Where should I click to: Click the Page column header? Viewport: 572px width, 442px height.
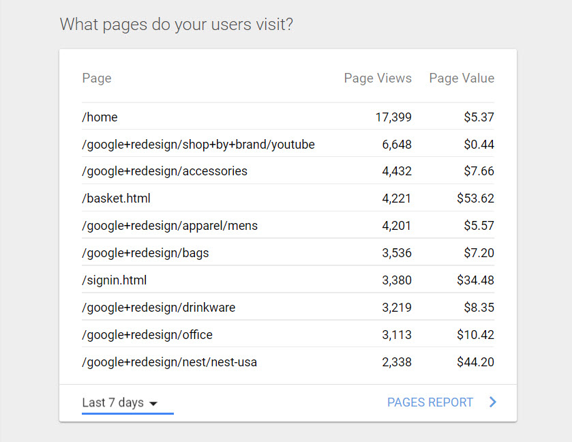coord(96,78)
